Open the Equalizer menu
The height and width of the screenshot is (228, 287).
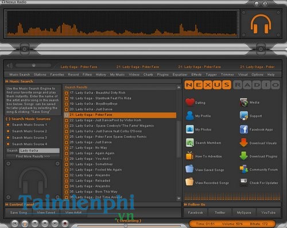[x=180, y=74]
